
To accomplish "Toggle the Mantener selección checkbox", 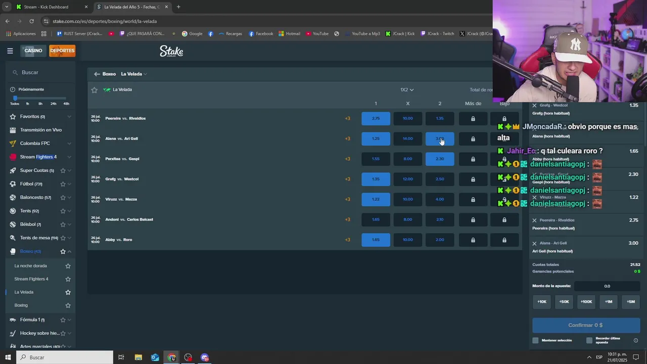I will 536,340.
